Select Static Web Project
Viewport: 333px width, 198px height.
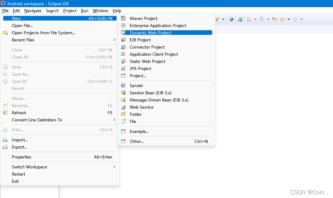pos(166,61)
